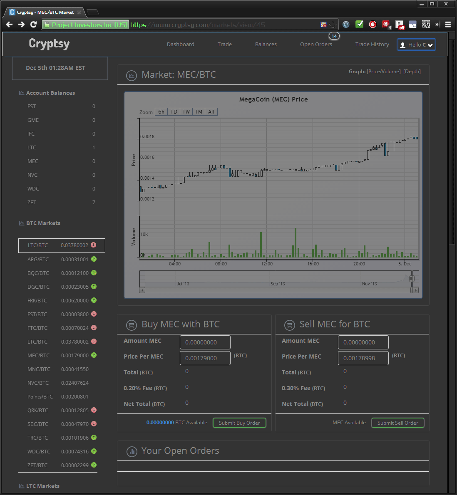This screenshot has height=495, width=457.
Task: Open the Open Orders page
Action: [316, 44]
